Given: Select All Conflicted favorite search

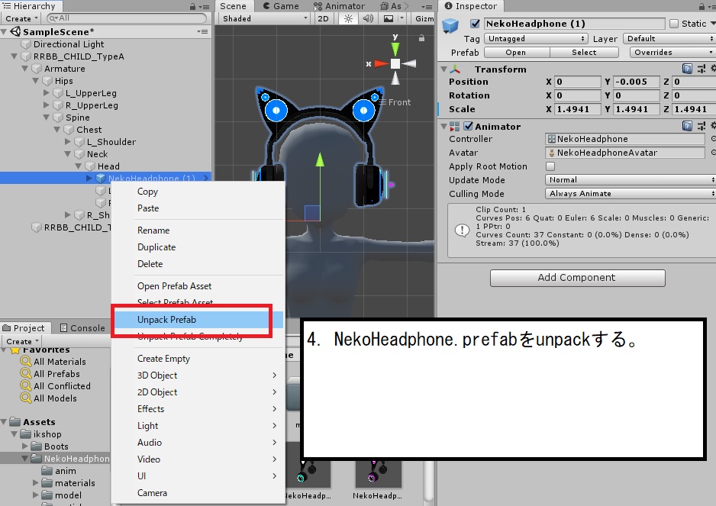Looking at the screenshot, I should pos(62,386).
